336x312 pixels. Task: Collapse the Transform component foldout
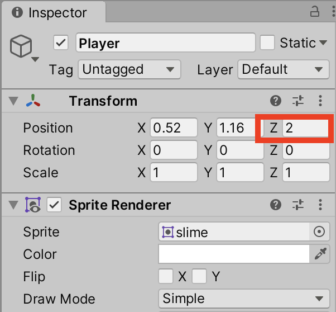pyautogui.click(x=13, y=101)
